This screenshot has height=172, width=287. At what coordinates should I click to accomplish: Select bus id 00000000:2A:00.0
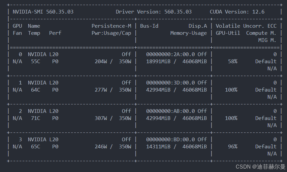click(x=170, y=54)
